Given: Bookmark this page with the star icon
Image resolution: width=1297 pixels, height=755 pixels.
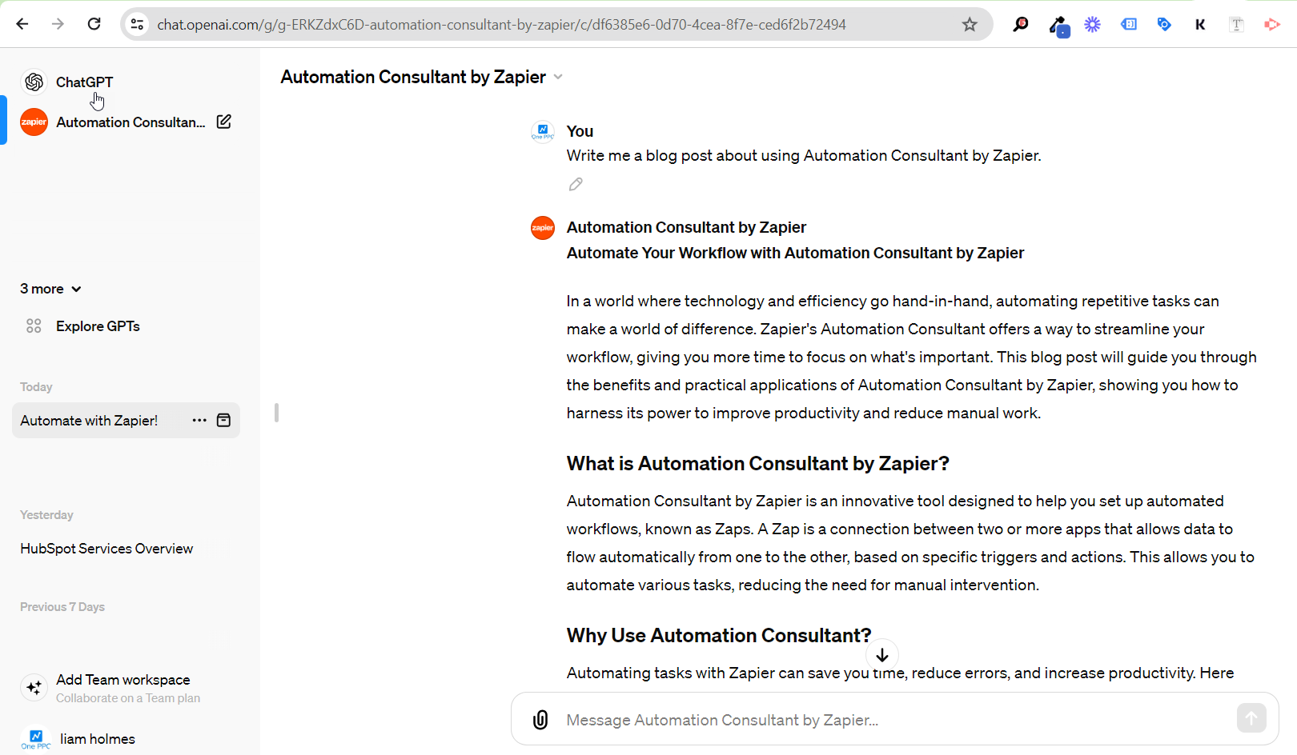Looking at the screenshot, I should 970,24.
